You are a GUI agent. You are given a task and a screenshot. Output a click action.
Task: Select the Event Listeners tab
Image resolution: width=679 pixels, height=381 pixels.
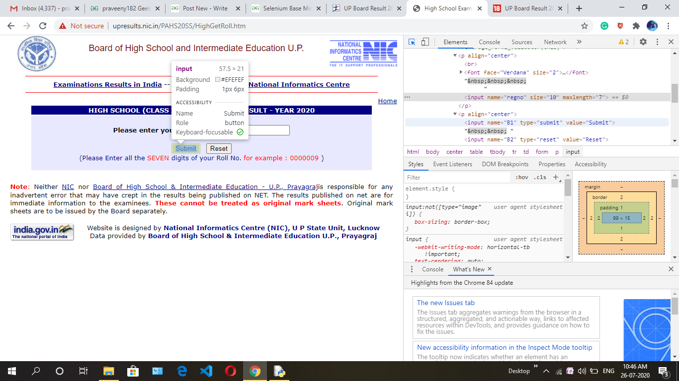pos(453,164)
